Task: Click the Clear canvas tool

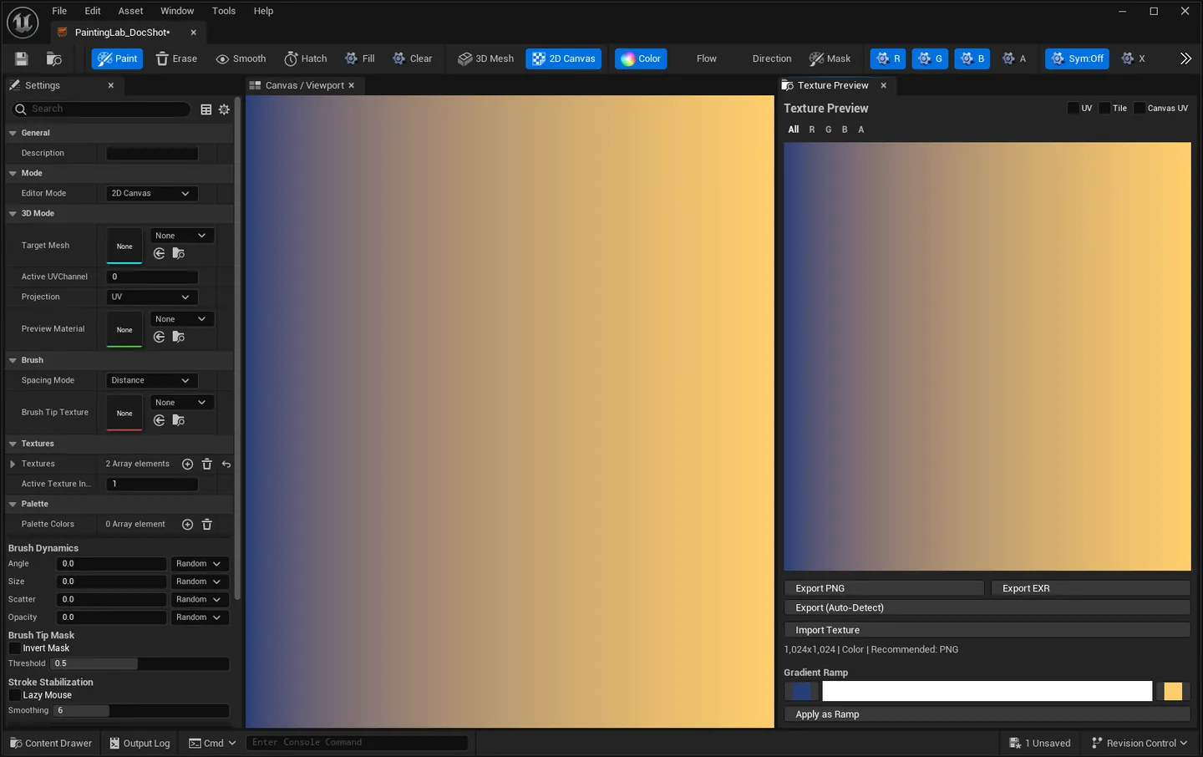Action: (x=412, y=58)
